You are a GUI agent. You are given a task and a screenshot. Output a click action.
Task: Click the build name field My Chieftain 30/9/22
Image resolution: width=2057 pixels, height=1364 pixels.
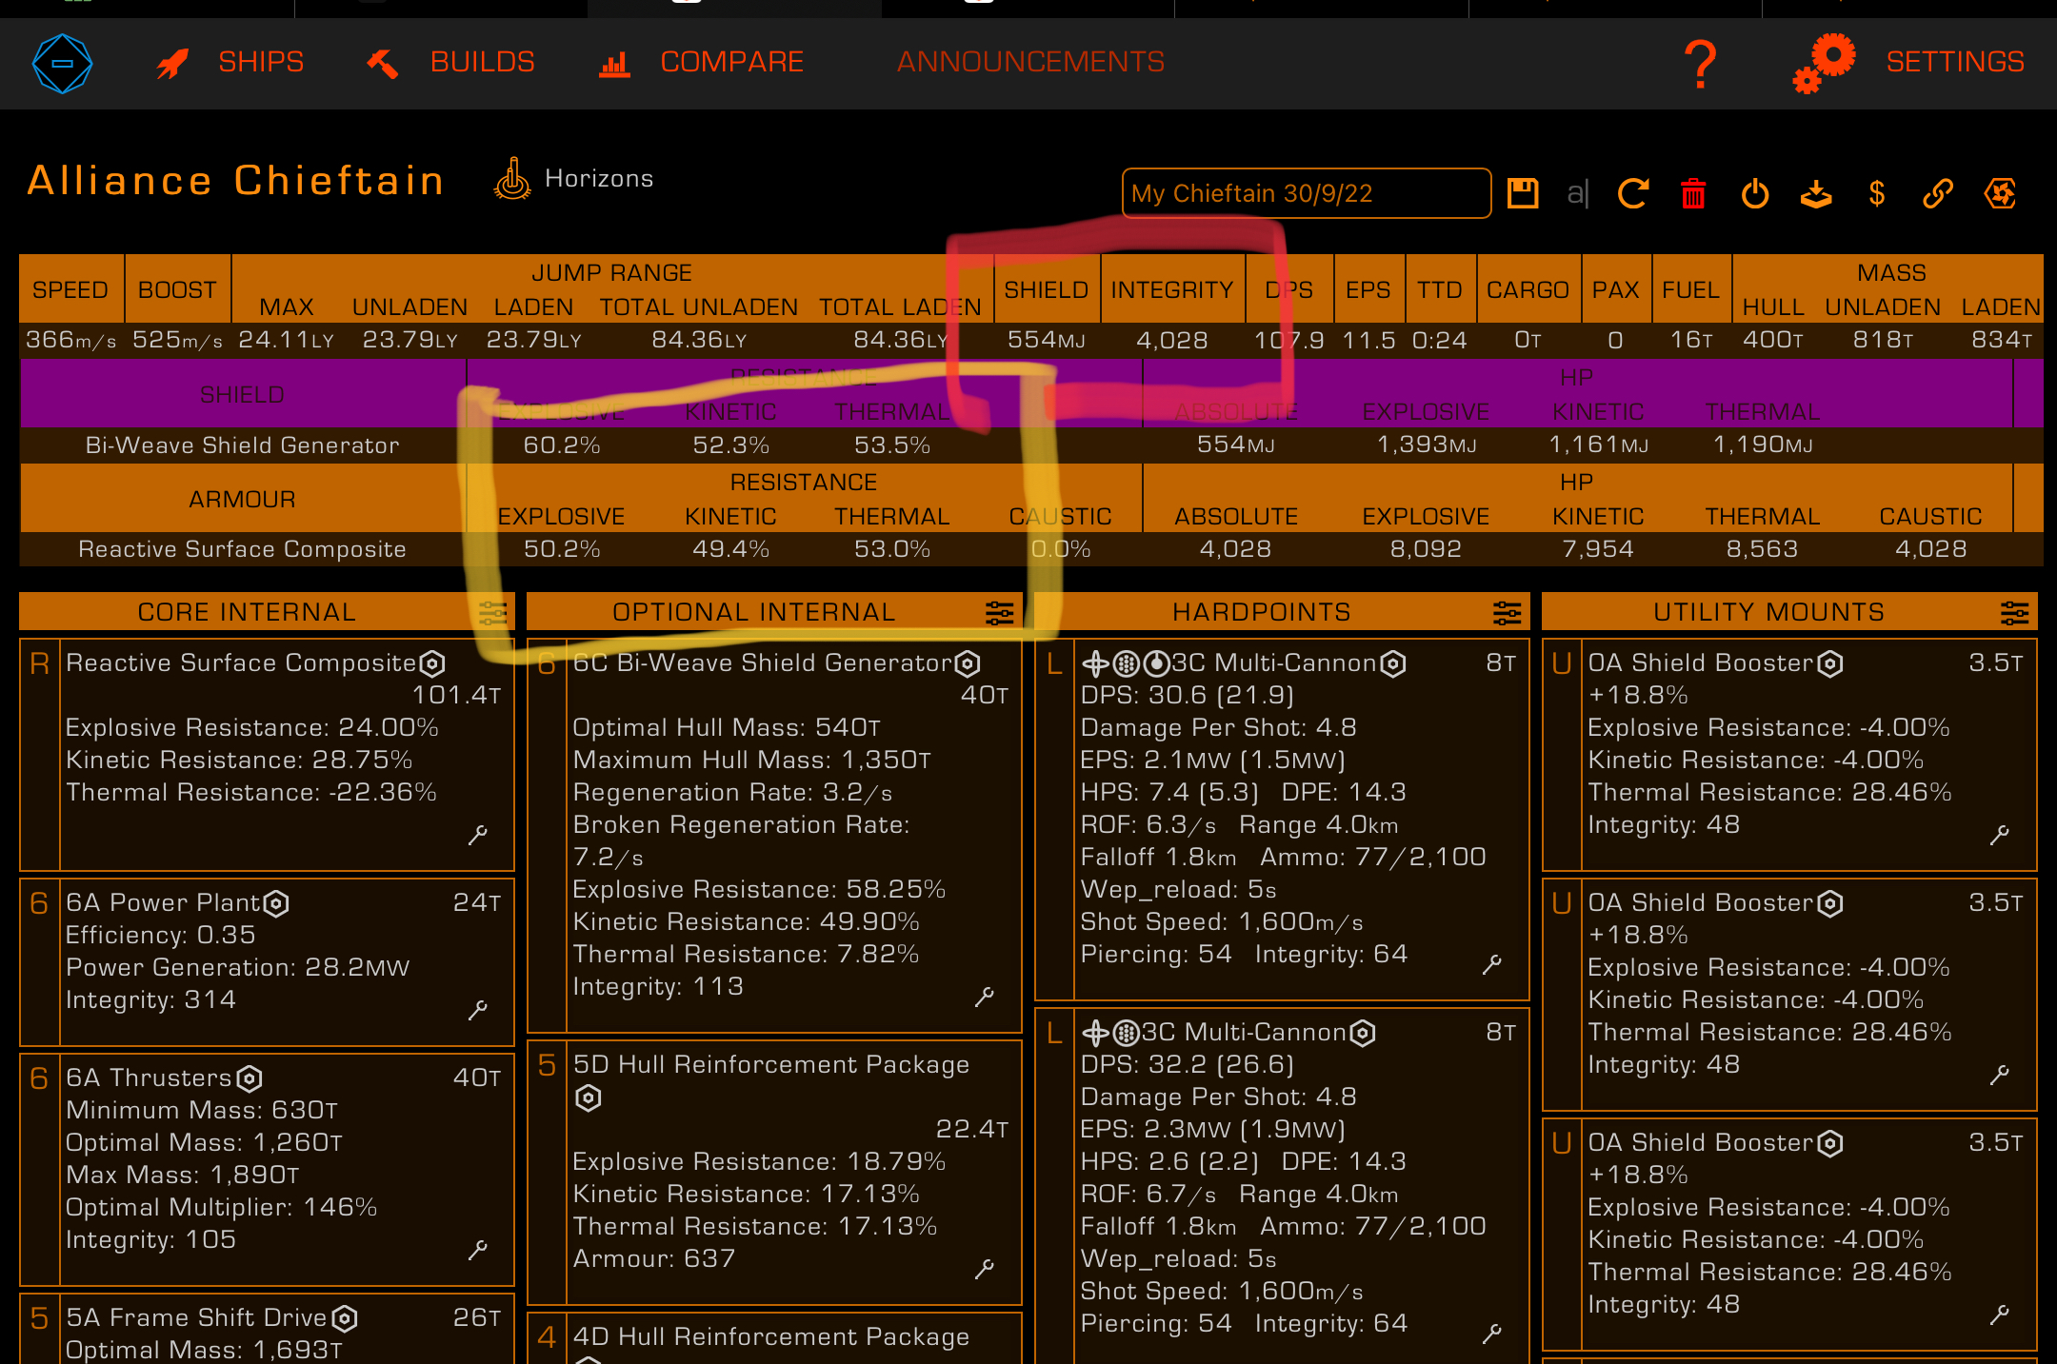(1306, 193)
